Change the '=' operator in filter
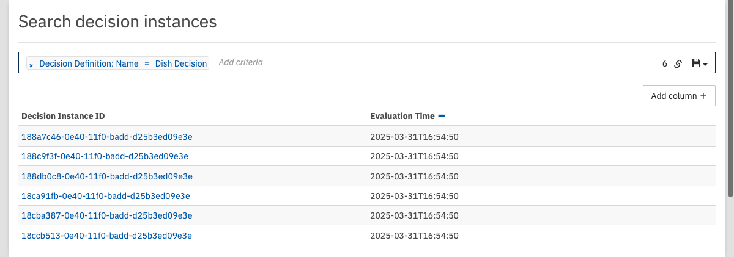 (x=147, y=63)
